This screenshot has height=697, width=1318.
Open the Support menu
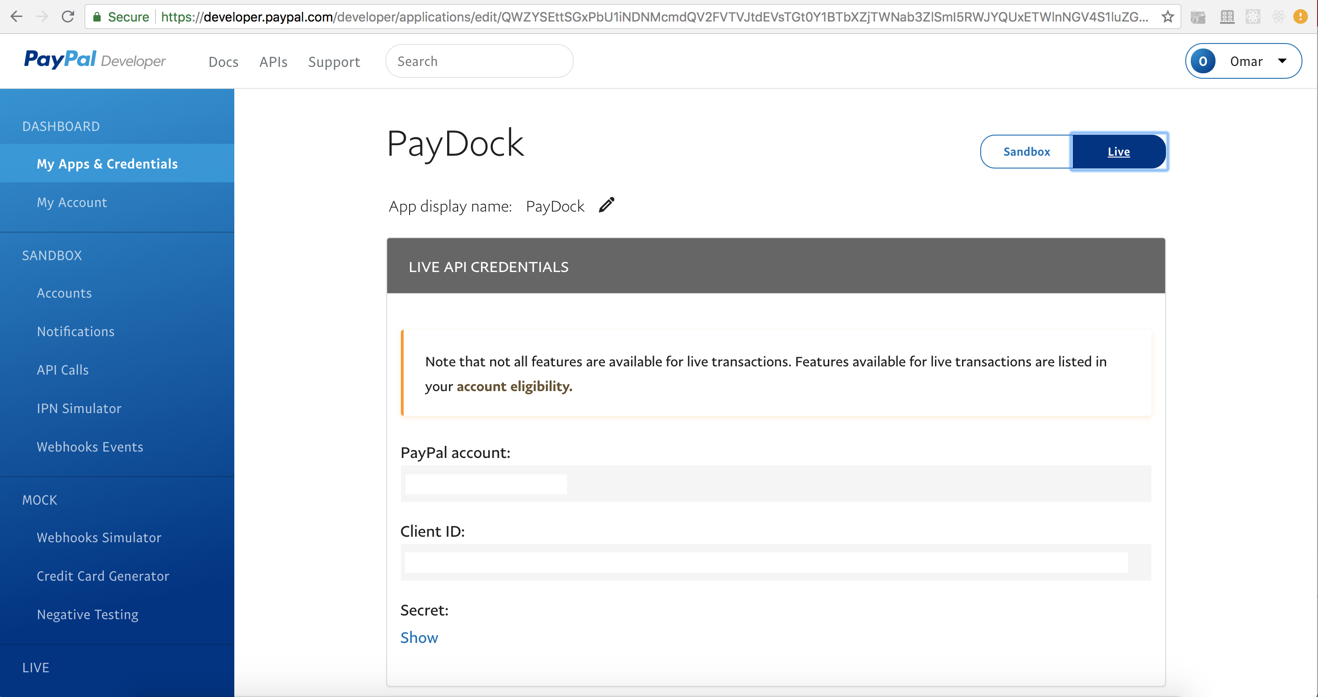334,61
